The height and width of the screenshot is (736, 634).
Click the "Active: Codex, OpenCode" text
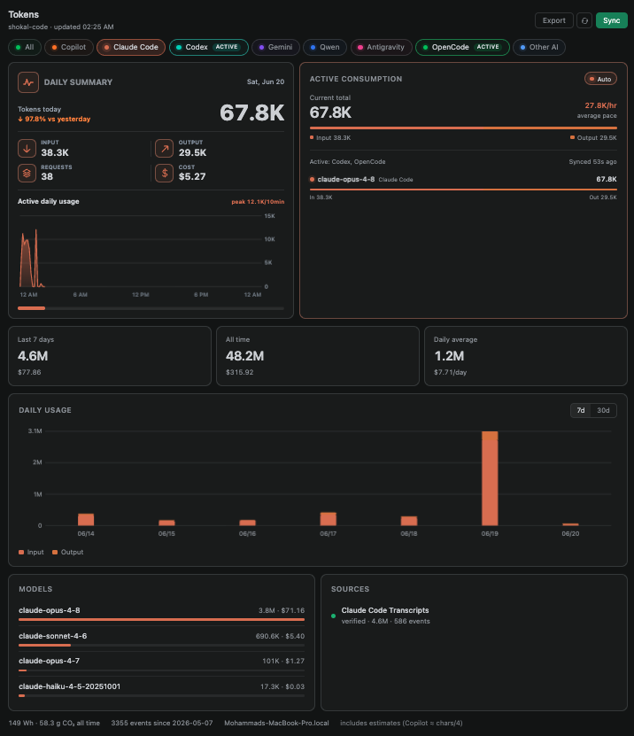347,162
